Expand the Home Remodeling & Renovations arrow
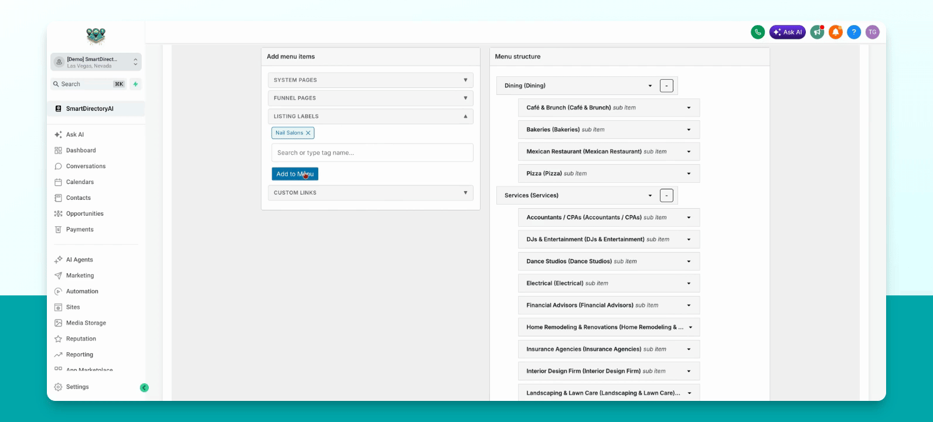This screenshot has height=422, width=933. pos(690,328)
